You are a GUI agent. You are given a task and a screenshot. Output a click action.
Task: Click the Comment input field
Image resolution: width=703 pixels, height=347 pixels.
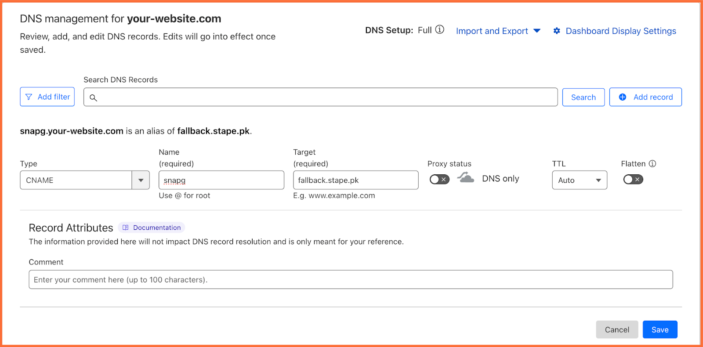(x=350, y=280)
